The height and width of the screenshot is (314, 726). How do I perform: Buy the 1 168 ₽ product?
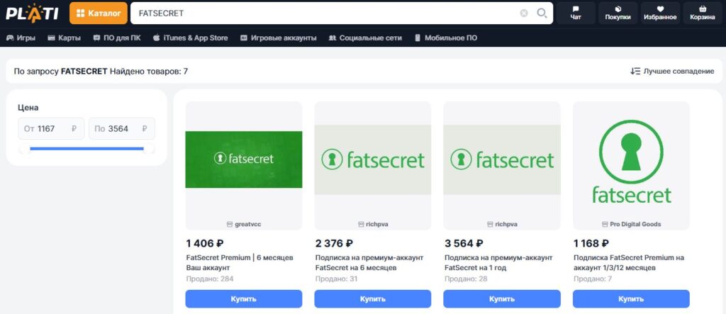click(x=631, y=298)
